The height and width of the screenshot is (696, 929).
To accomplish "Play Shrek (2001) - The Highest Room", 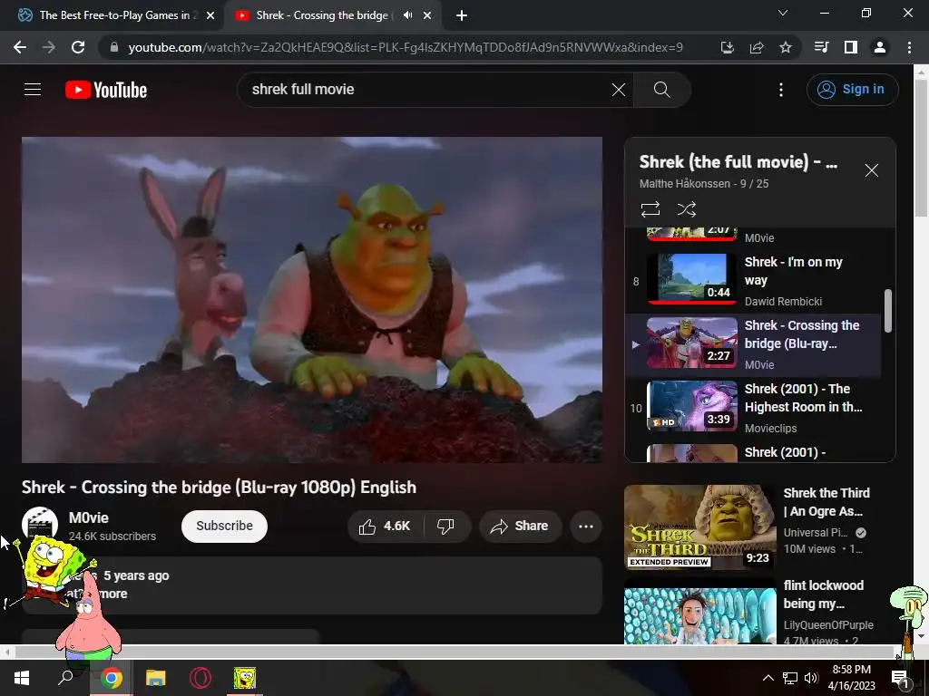I will 753,409.
